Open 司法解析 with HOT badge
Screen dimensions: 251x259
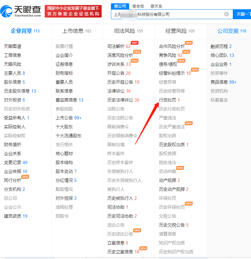click(x=117, y=46)
